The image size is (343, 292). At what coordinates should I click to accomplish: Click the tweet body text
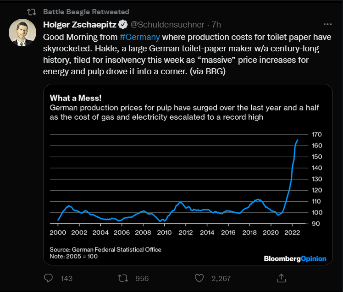pos(187,54)
